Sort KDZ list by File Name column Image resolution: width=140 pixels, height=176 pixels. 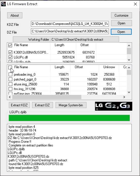[21, 45]
